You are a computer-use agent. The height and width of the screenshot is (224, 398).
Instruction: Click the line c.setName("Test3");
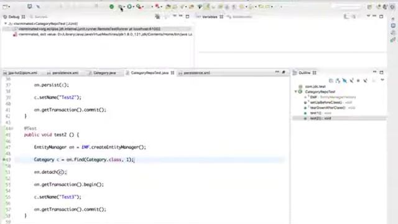click(58, 197)
